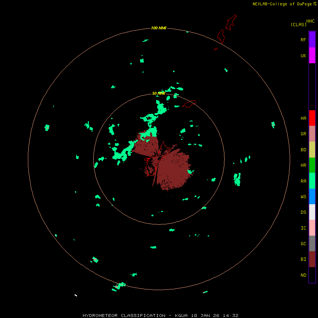Pick the HR dark green legend swatch
Viewport: 318px width, 318px height.
[312, 165]
